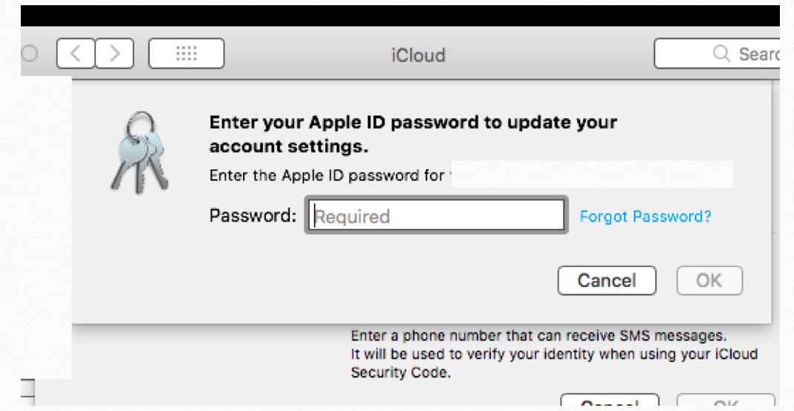
Task: Click the gray window control circle
Action: click(x=30, y=54)
